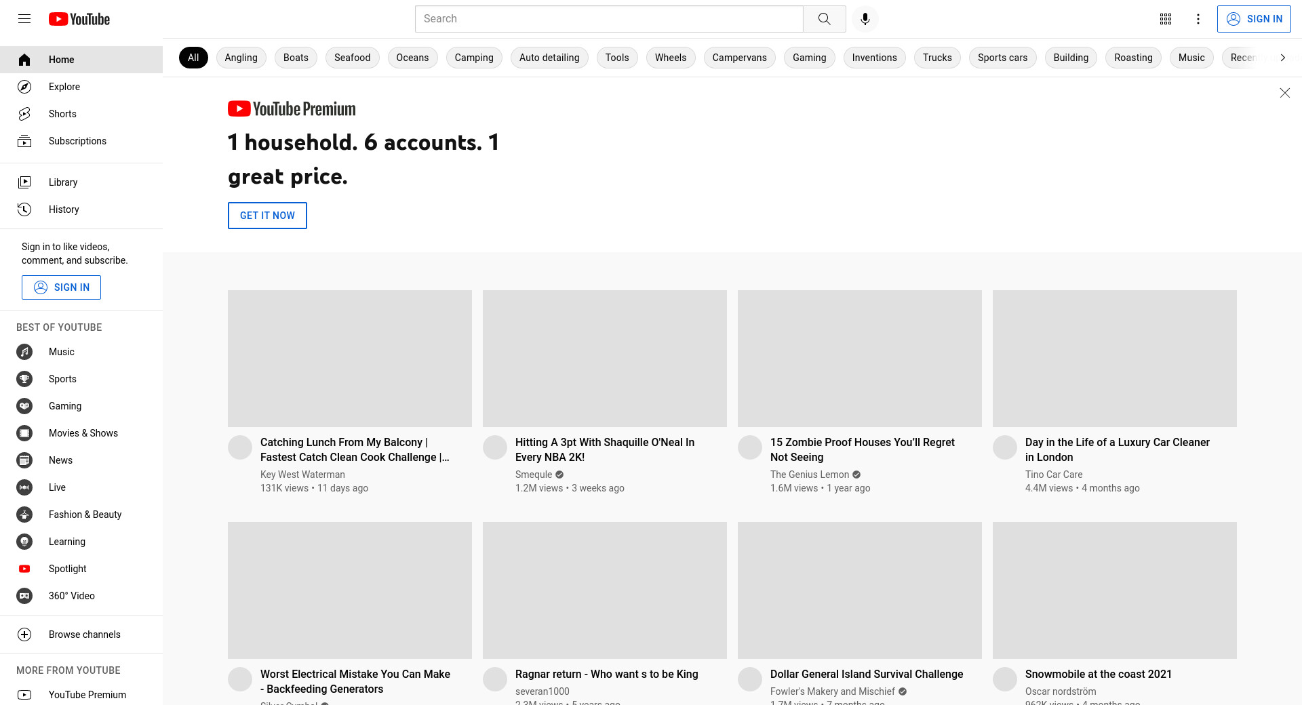
Task: Select the Trucks filter chip
Action: tap(937, 58)
